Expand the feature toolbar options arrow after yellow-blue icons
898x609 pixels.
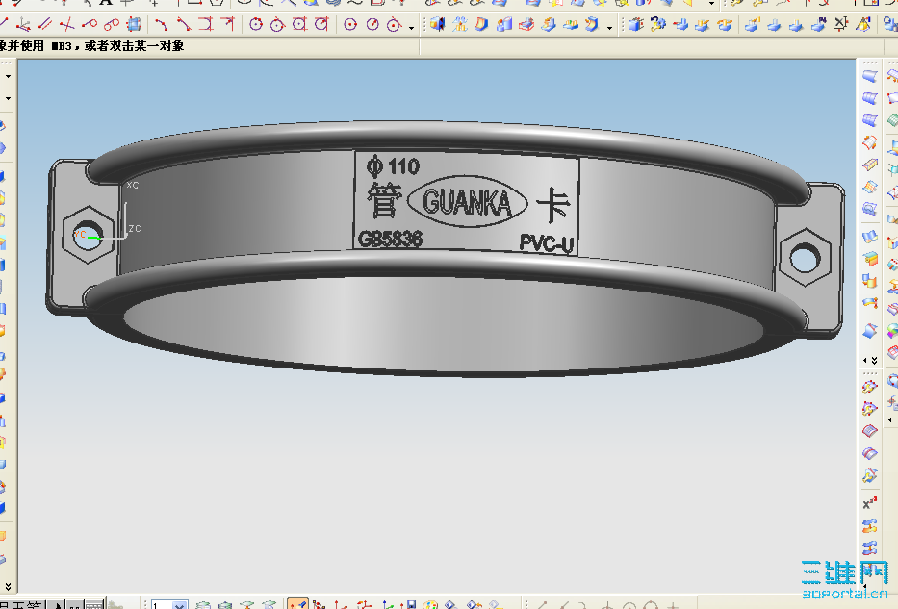coord(610,27)
